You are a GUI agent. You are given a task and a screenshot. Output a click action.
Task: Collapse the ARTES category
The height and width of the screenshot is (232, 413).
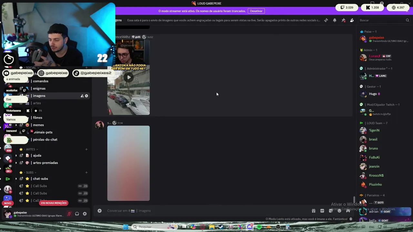[x=31, y=150]
